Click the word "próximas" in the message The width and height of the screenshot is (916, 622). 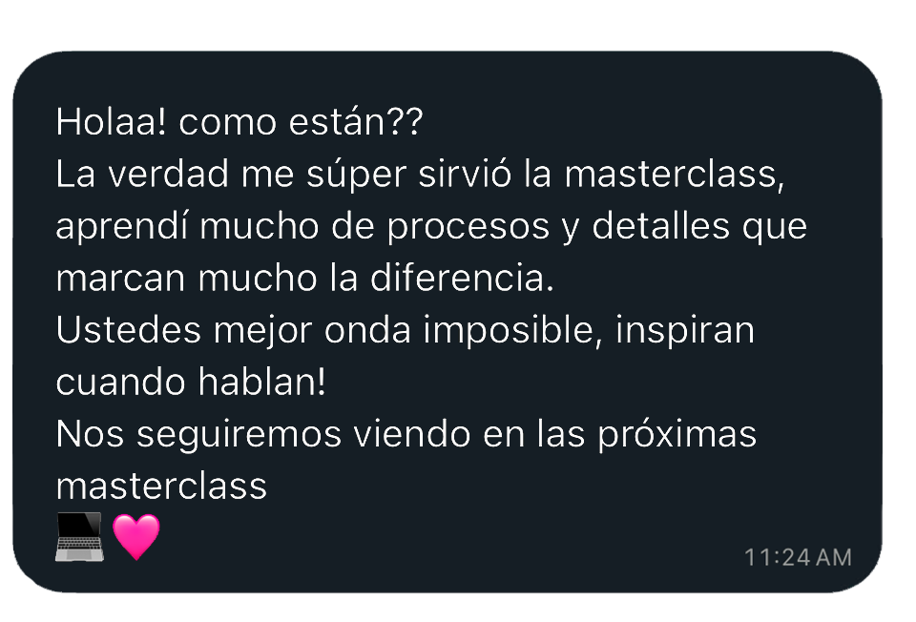pyautogui.click(x=677, y=434)
